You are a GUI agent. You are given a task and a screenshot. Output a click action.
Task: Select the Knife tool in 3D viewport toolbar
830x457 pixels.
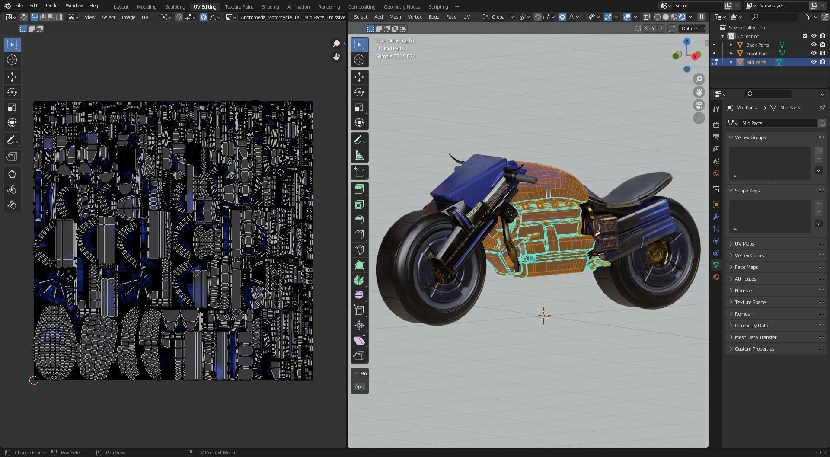(359, 250)
